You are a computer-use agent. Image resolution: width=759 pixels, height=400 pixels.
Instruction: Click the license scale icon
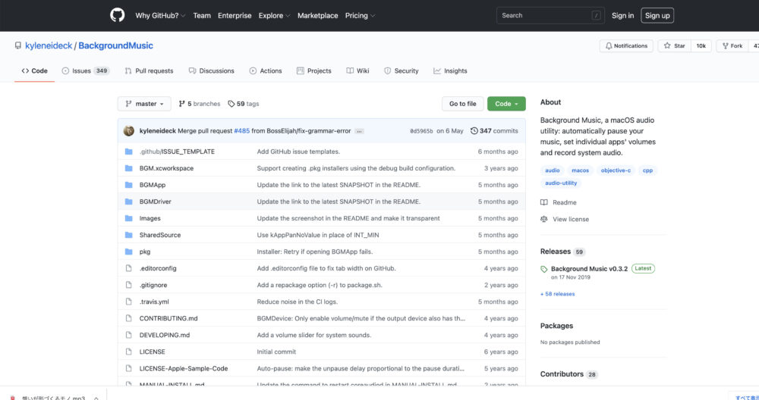(x=544, y=219)
